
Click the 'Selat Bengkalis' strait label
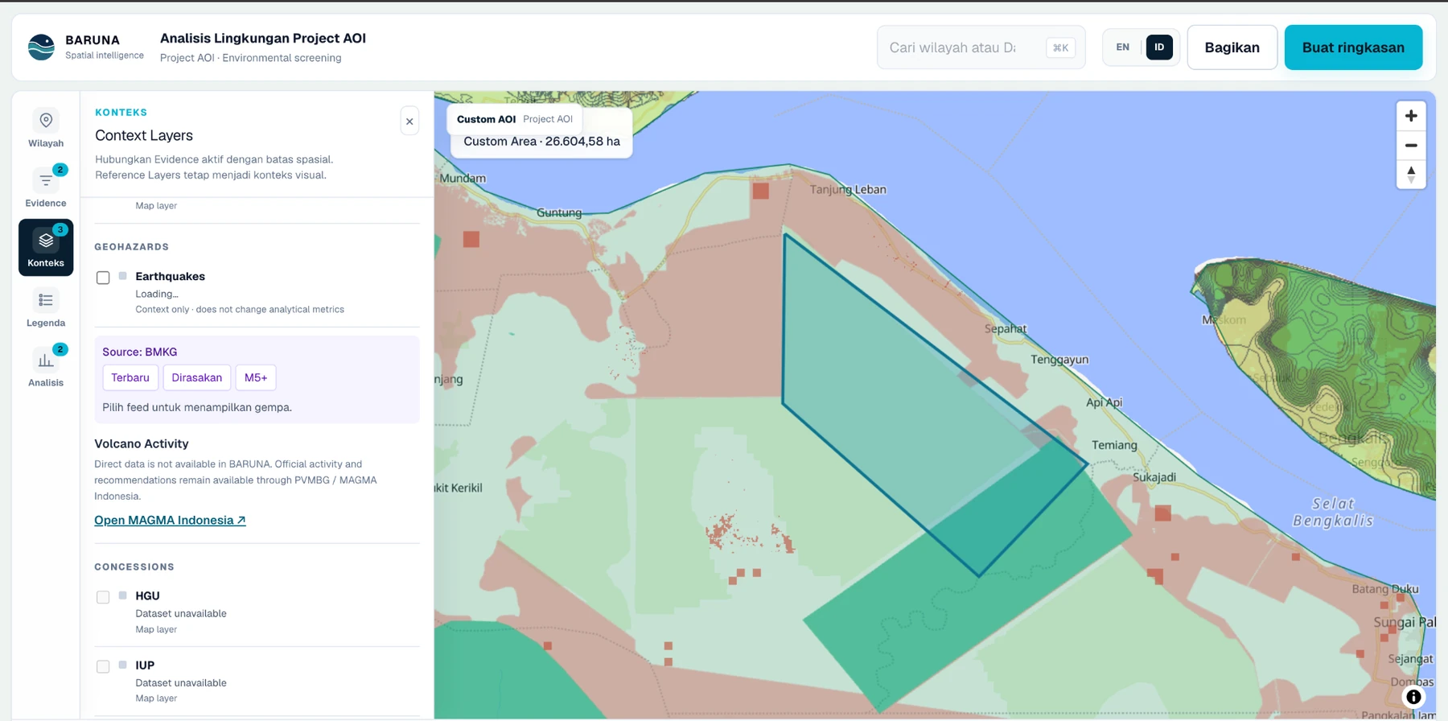1333,512
